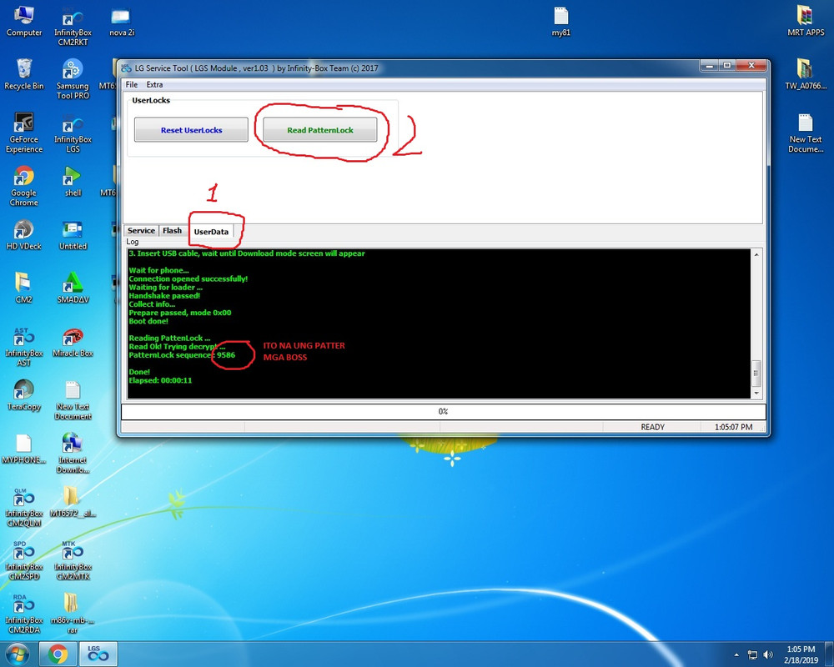The width and height of the screenshot is (834, 667).
Task: Open MT6572_al folder on desktop
Action: (x=73, y=502)
